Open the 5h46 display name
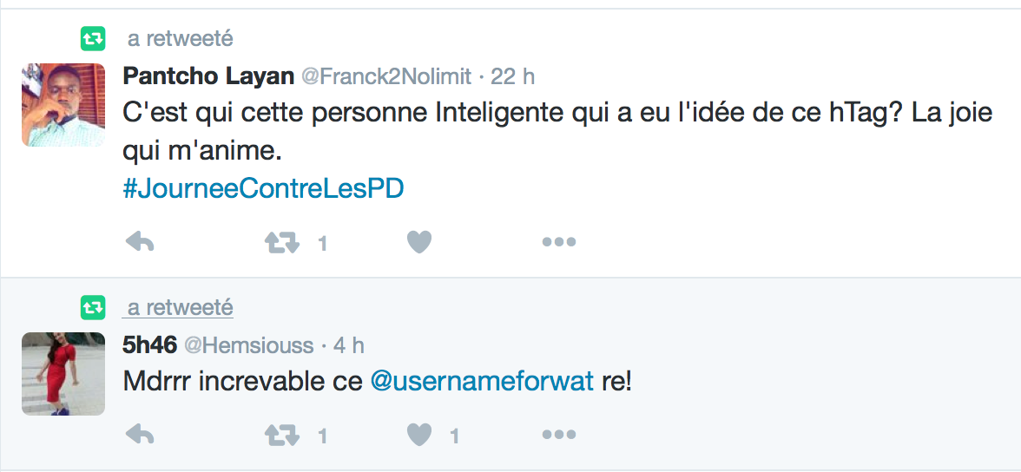The width and height of the screenshot is (1021, 472). [149, 345]
